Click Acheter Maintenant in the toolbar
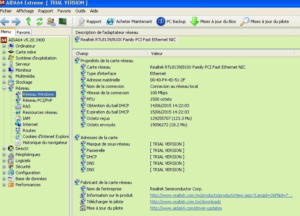This screenshot has height=216, width=300. 129,21
